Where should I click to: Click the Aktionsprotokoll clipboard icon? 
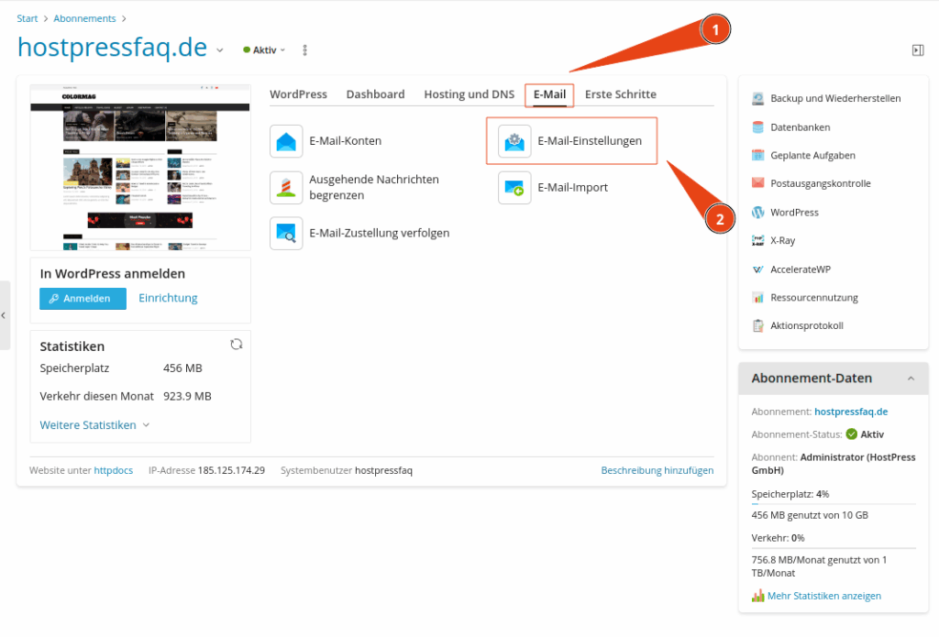tap(757, 325)
